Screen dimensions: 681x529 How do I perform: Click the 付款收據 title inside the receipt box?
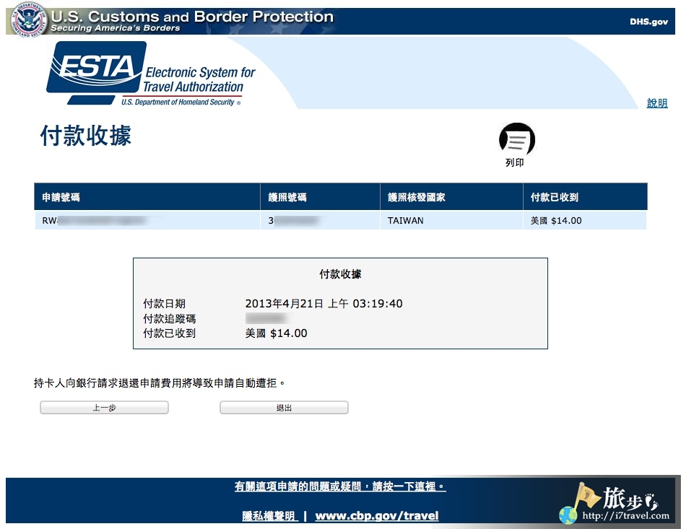click(x=340, y=274)
